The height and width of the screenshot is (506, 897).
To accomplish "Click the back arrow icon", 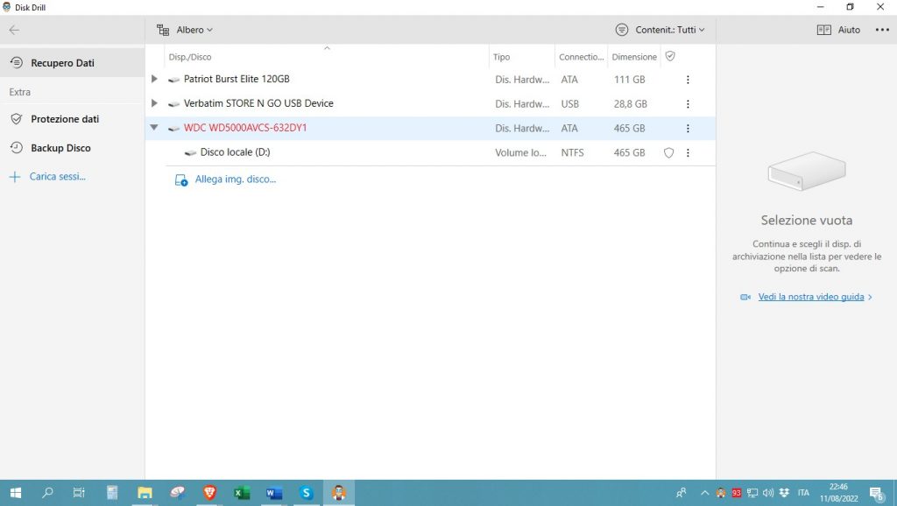I will [x=14, y=30].
